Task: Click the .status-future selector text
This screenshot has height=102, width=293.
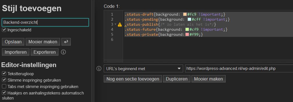Action: [140, 30]
